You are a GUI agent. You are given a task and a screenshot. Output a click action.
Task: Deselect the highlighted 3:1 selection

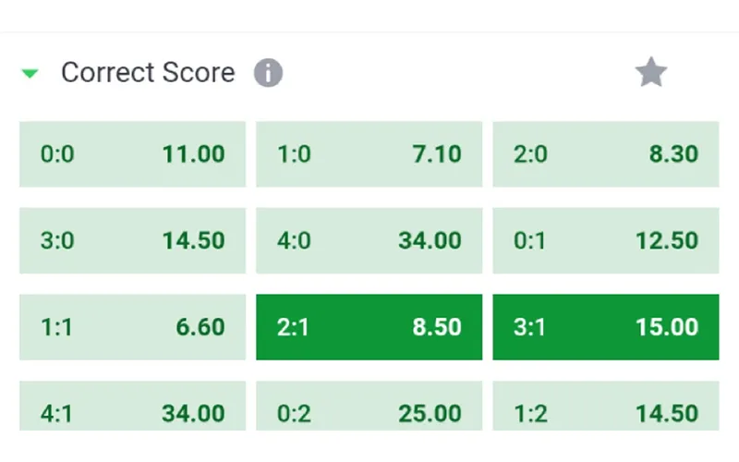point(606,327)
